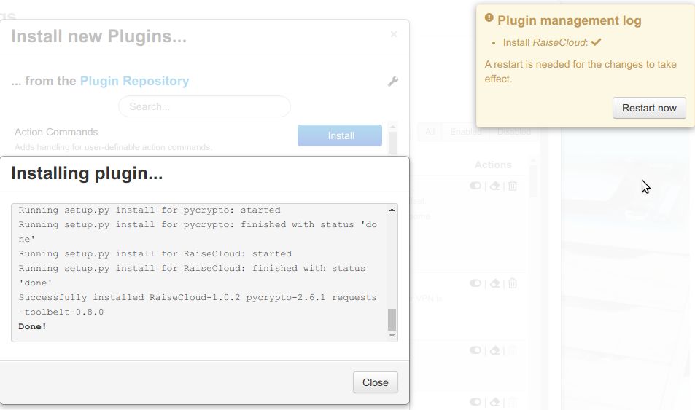Click the install log's scrollbar thumb
695x410 pixels.
point(392,320)
